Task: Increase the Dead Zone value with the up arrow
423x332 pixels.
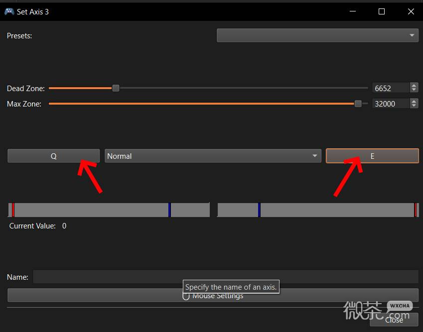Action: click(x=414, y=85)
